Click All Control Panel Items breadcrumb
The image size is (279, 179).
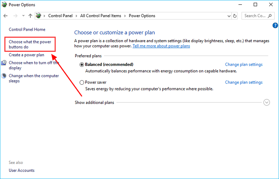point(101,16)
